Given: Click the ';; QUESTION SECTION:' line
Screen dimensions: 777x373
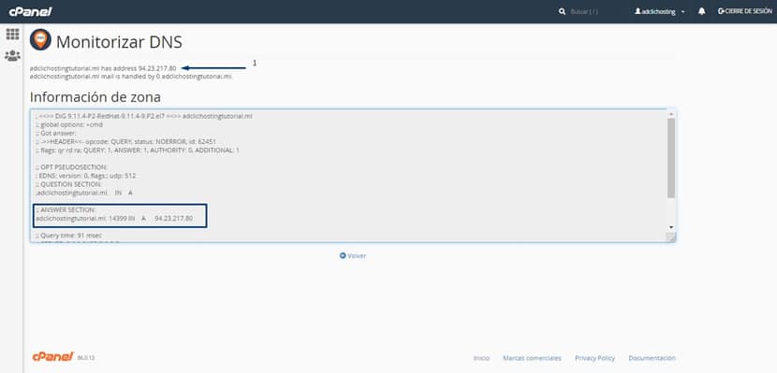Looking at the screenshot, I should pos(68,184).
